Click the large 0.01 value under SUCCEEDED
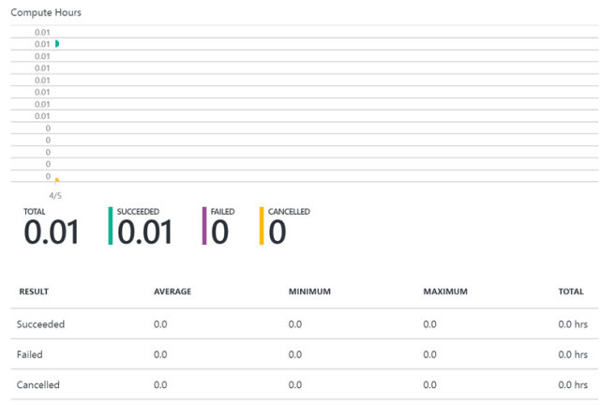The image size is (600, 405). pyautogui.click(x=145, y=232)
